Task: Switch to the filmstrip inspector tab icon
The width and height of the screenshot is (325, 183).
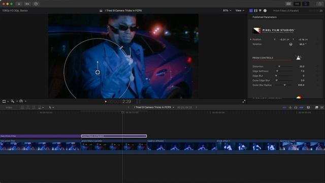Action: point(255,11)
